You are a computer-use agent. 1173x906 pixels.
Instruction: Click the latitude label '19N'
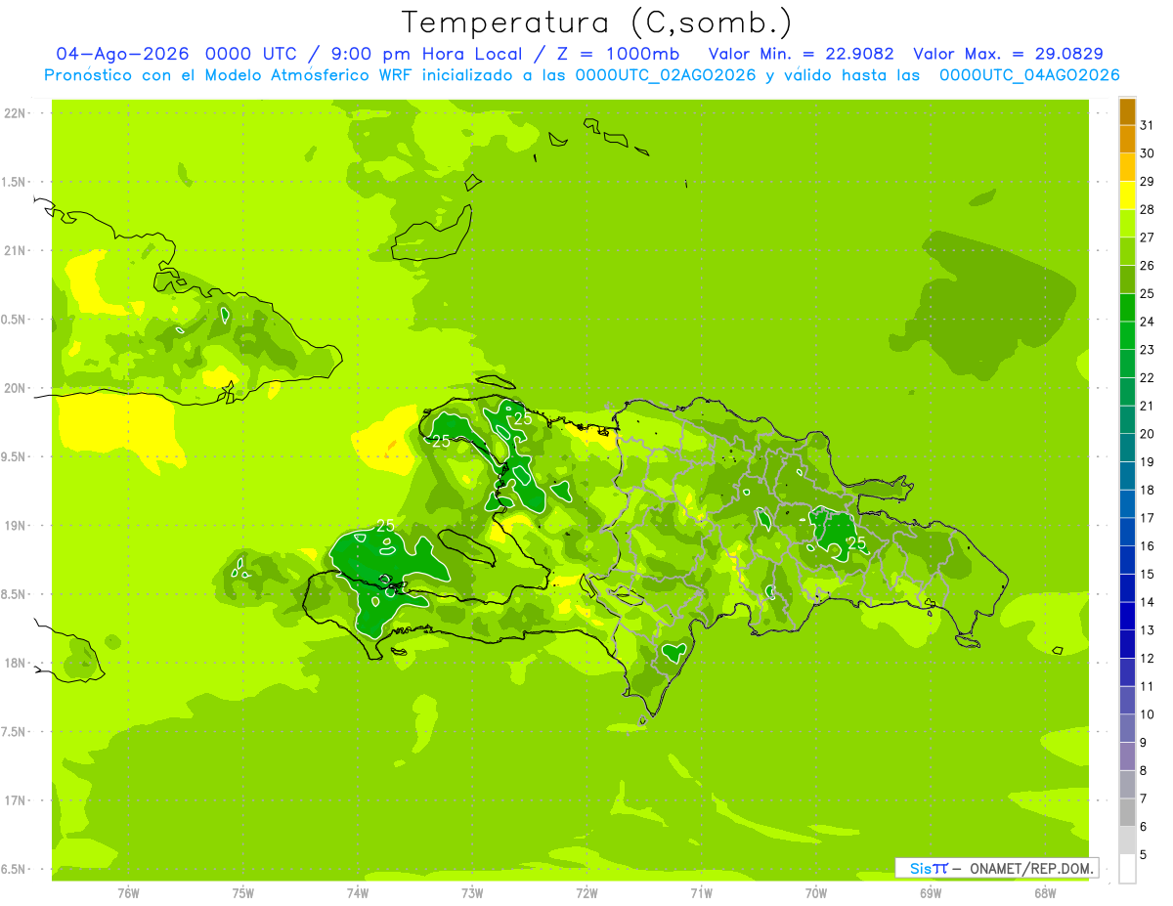click(x=16, y=526)
